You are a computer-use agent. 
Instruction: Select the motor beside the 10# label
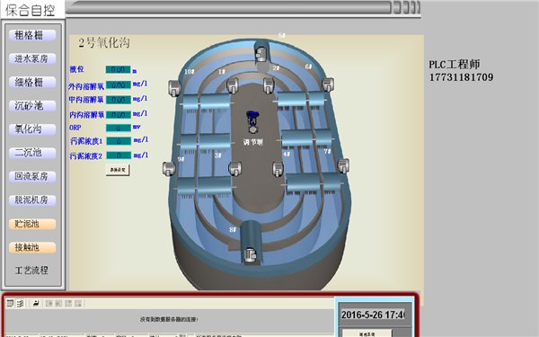(x=174, y=88)
